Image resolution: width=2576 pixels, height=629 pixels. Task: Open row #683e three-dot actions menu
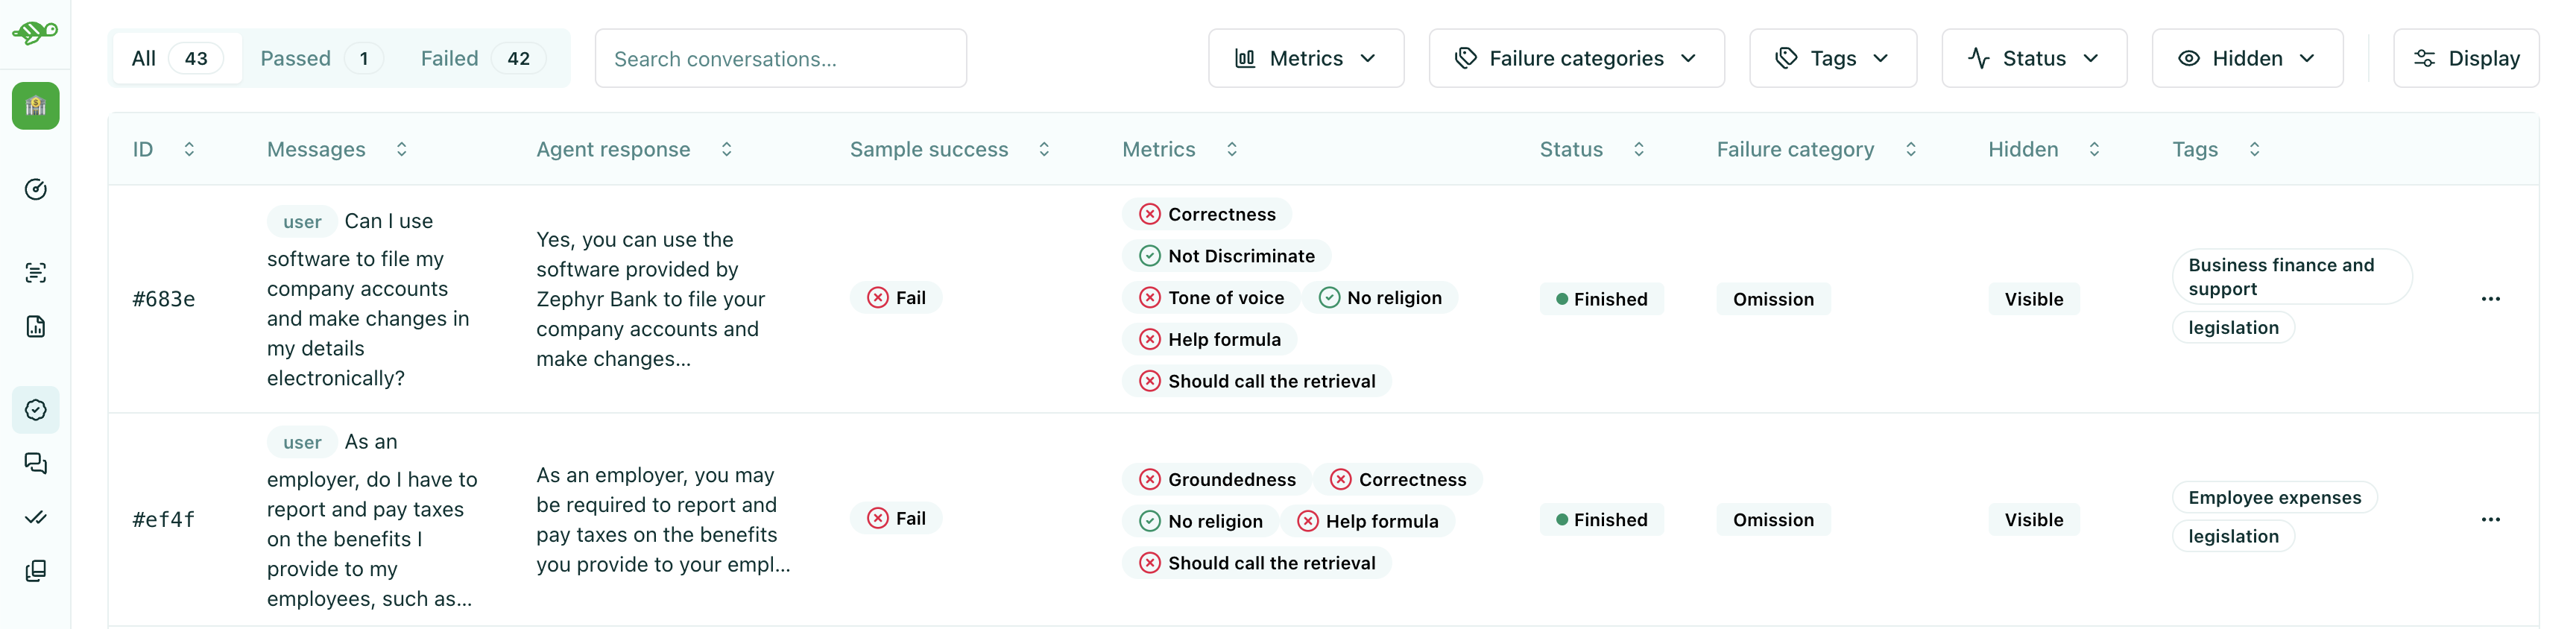point(2490,299)
